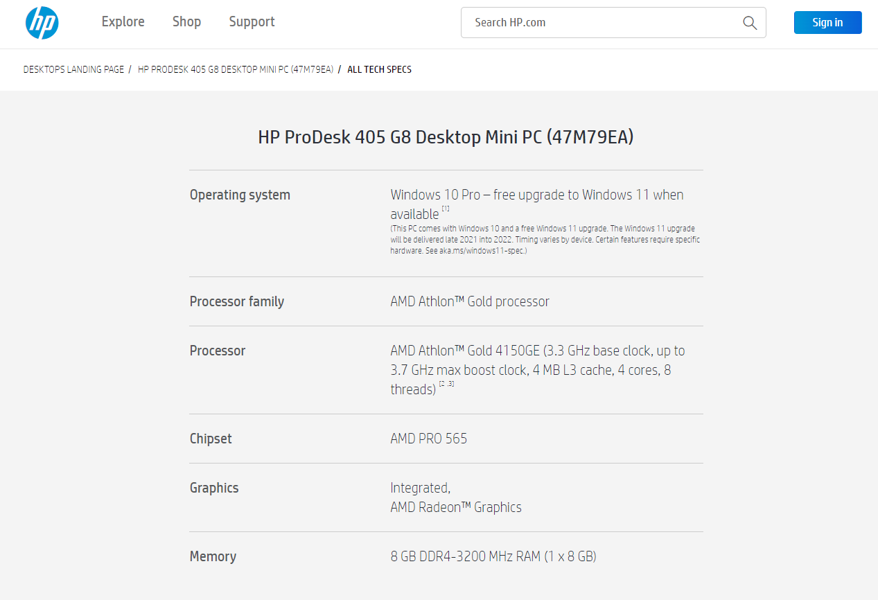The width and height of the screenshot is (878, 600).
Task: Open HP ProDesk 405 G8 breadcrumb link
Action: point(236,69)
